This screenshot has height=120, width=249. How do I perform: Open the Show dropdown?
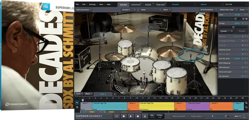click(243, 10)
